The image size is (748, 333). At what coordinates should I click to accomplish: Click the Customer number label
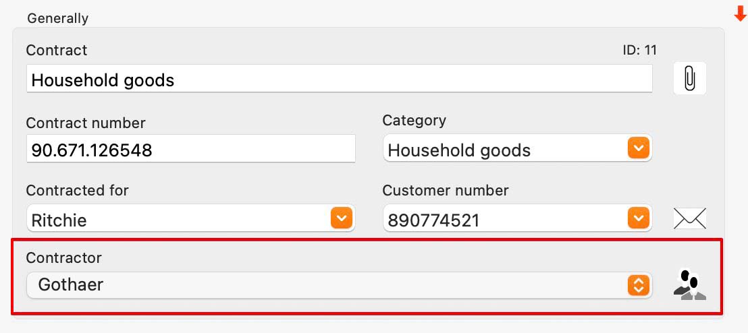click(x=446, y=191)
